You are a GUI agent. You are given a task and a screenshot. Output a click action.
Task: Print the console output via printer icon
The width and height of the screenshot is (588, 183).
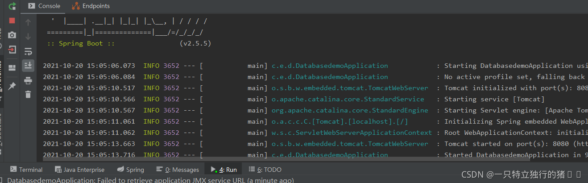click(x=28, y=81)
